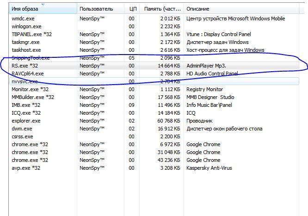The height and width of the screenshot is (216, 308).
Task: Click the Registry Monitor description
Action: pyautogui.click(x=205, y=89)
